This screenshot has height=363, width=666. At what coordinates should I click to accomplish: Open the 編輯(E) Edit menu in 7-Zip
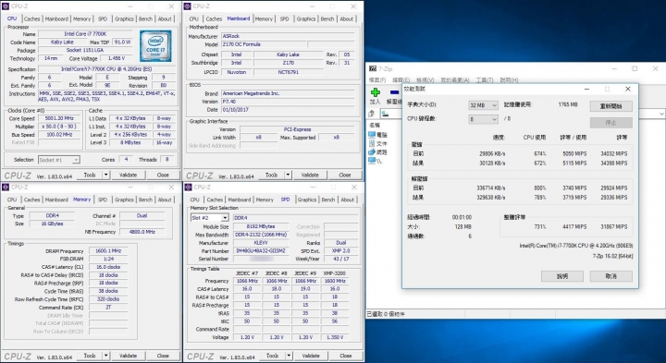(x=401, y=80)
